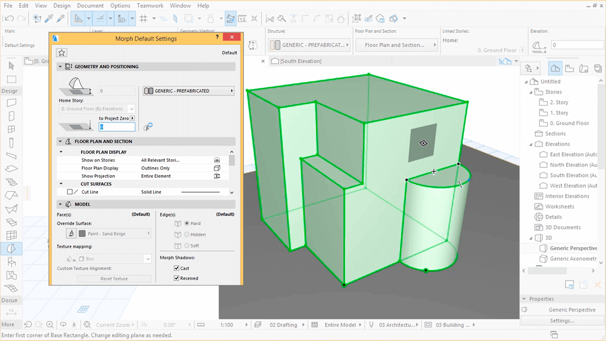This screenshot has width=606, height=341.
Task: Select the Arrow tool in the toolbox
Action: click(11, 66)
